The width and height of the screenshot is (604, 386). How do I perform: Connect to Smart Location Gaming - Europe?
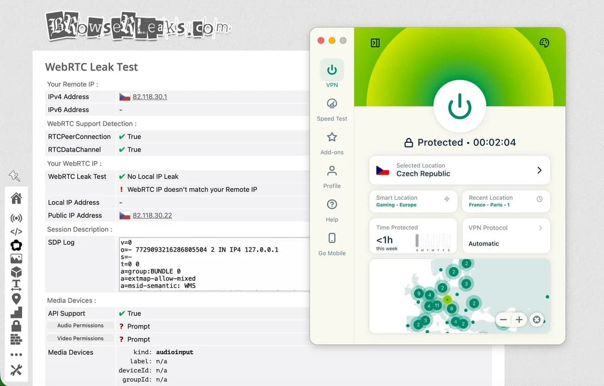[413, 201]
